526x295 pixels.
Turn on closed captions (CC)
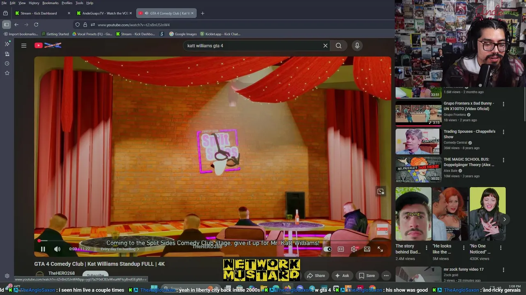(341, 249)
